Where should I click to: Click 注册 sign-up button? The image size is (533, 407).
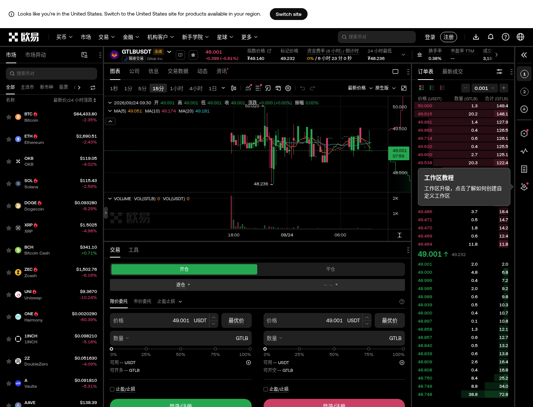[x=449, y=37]
